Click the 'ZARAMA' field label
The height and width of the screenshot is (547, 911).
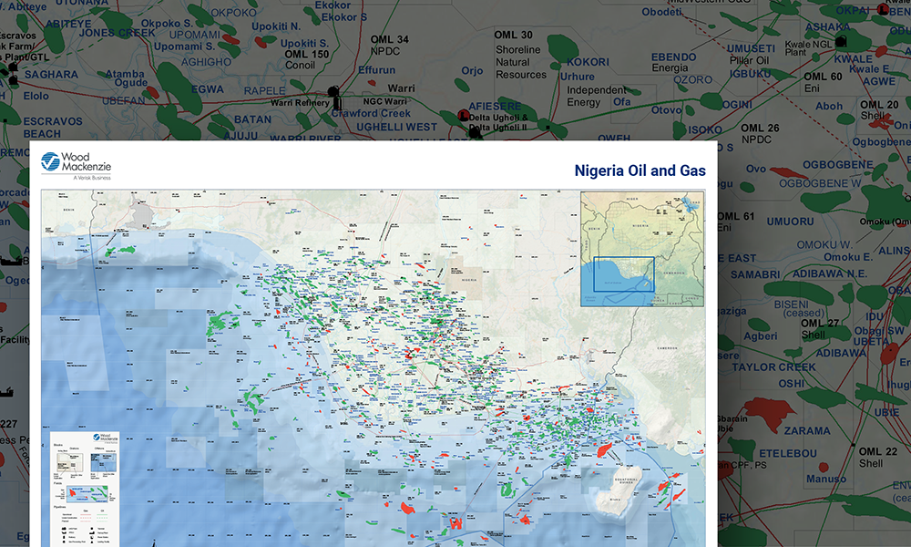click(x=807, y=430)
